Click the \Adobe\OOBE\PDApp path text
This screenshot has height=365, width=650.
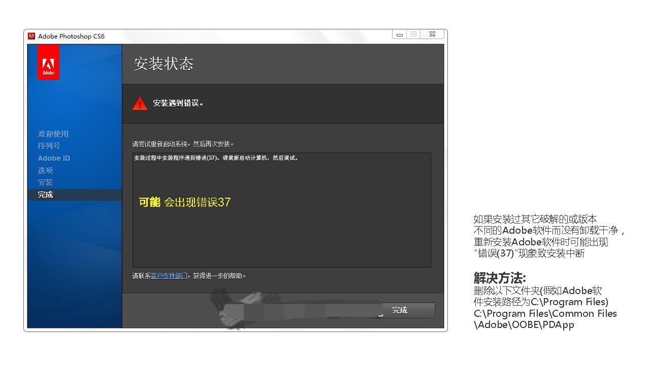(524, 325)
